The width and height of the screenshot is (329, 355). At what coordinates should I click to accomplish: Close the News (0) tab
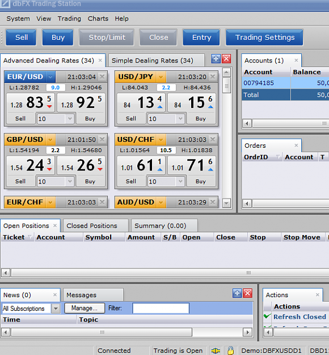tap(55, 295)
